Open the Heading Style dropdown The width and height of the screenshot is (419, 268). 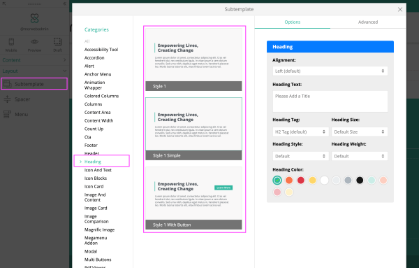click(300, 156)
